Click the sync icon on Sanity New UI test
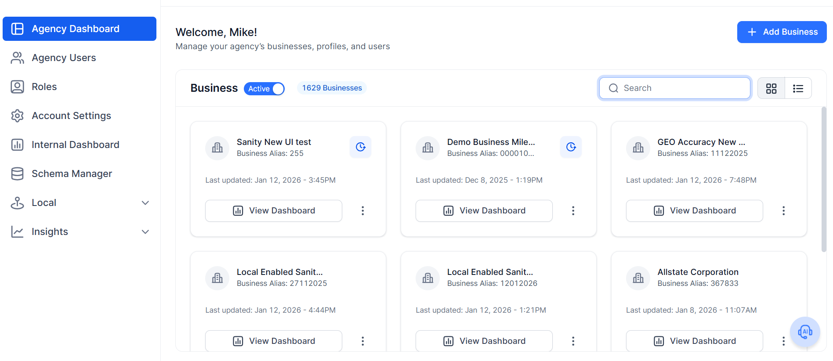 360,147
